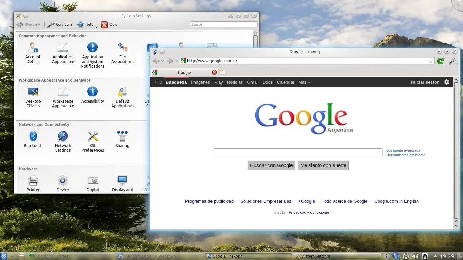Image resolution: width=463 pixels, height=260 pixels.
Task: Open Accessibility settings
Action: 93,95
